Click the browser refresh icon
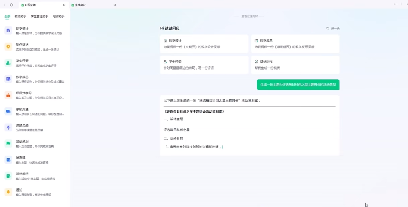This screenshot has height=207, width=408. (11, 5)
